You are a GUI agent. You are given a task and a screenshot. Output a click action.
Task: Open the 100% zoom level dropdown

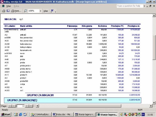tap(40, 11)
